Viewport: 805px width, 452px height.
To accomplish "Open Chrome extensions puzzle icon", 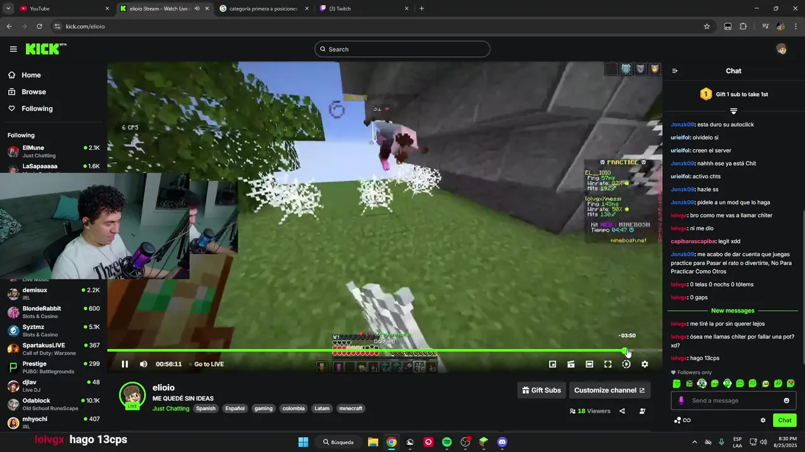I will (x=743, y=26).
